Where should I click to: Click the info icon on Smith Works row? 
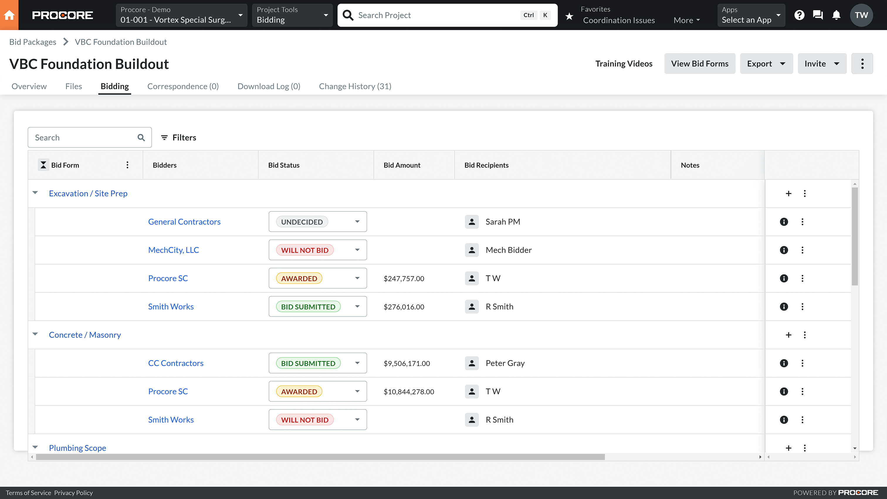(x=784, y=307)
